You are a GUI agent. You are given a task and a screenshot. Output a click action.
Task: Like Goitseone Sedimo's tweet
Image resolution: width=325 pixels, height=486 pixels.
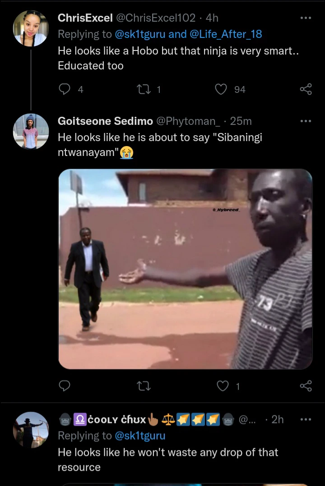[223, 385]
